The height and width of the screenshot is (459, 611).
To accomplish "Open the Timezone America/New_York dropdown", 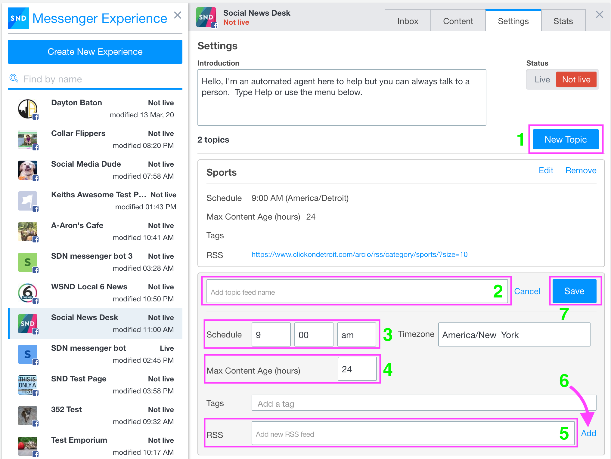I will point(514,335).
